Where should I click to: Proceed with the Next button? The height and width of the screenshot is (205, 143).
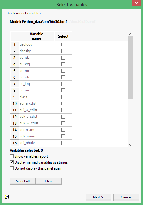coord(98,197)
